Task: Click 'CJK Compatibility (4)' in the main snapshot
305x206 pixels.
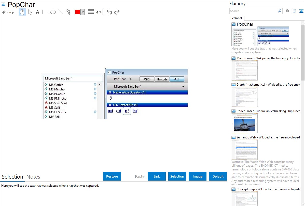Action: point(125,105)
